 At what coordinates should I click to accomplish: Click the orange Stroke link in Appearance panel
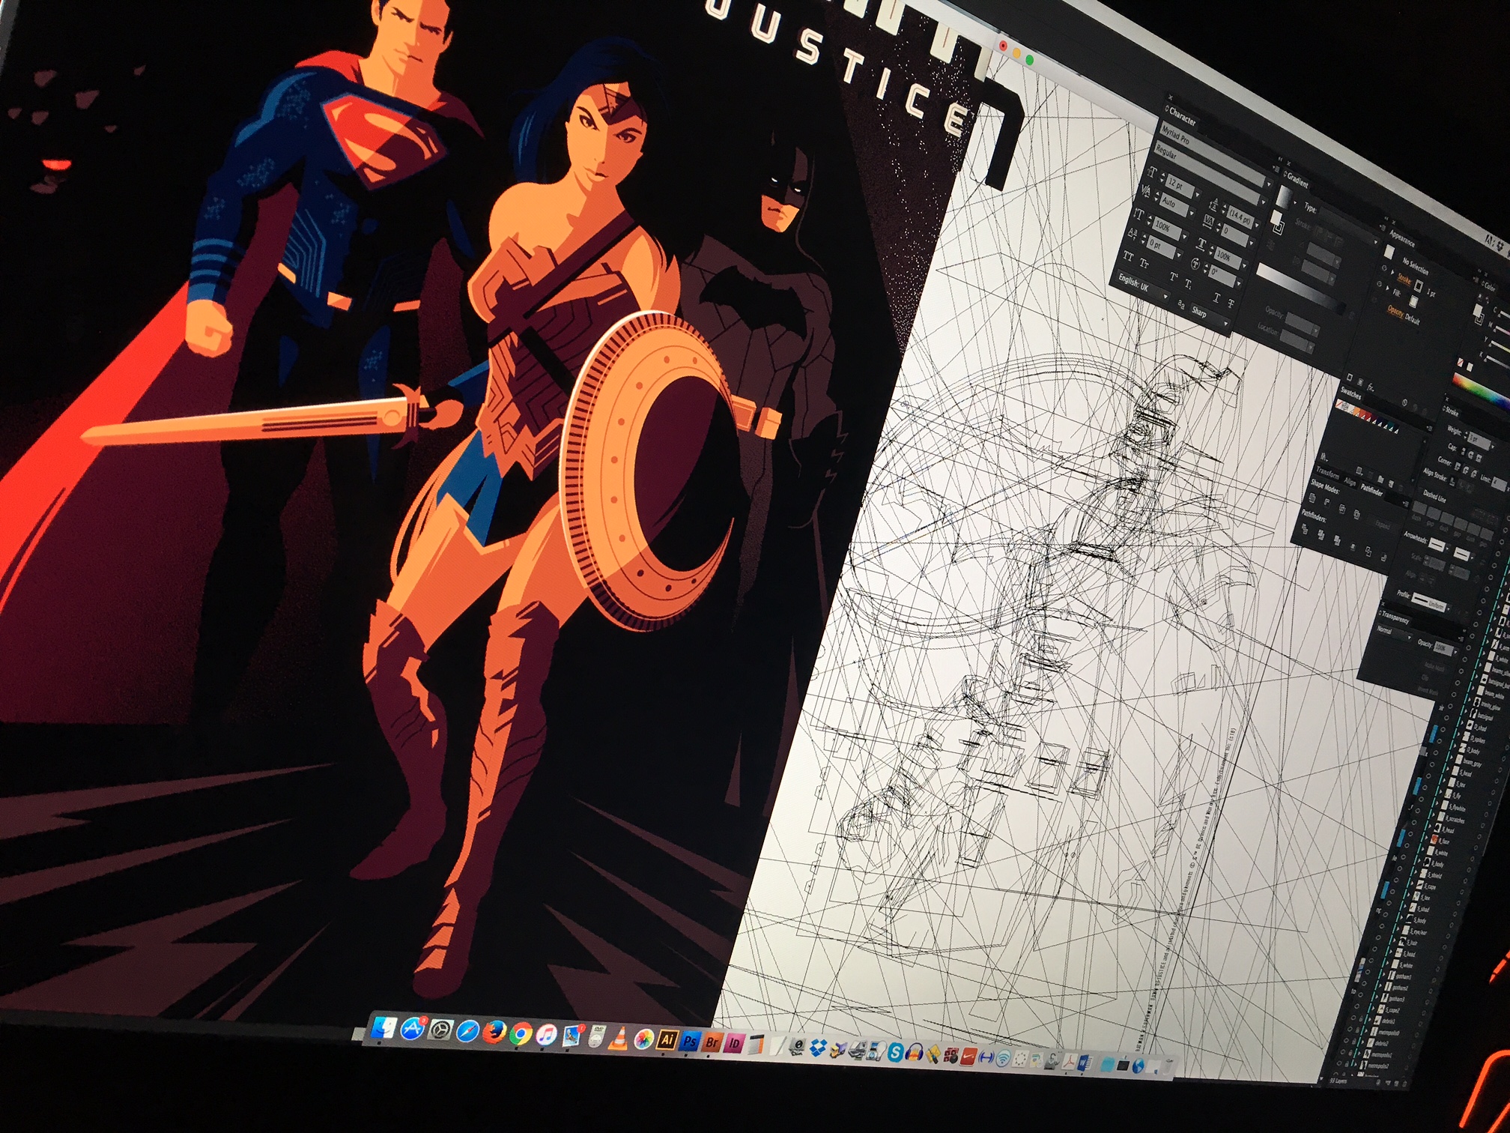1404,279
